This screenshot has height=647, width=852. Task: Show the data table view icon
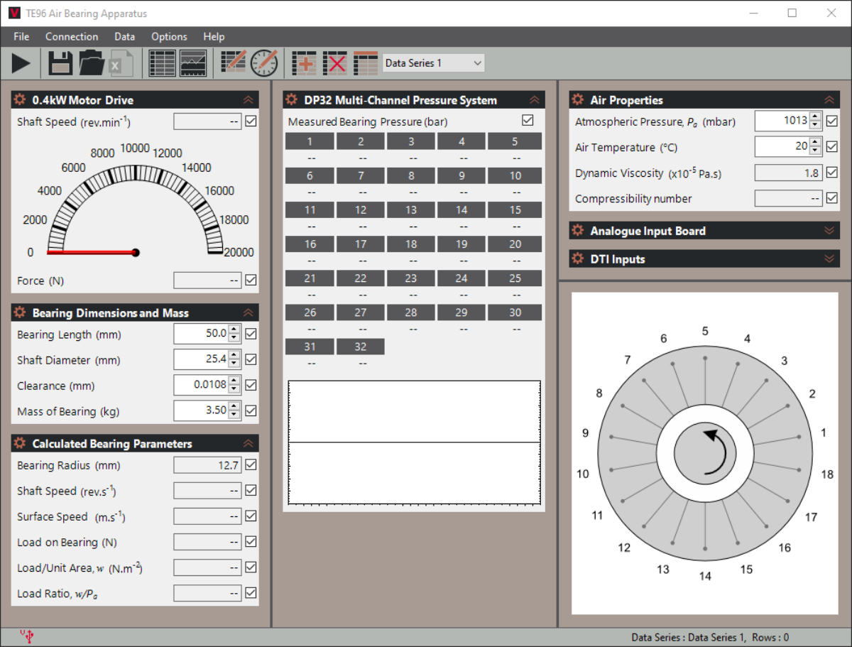click(162, 63)
